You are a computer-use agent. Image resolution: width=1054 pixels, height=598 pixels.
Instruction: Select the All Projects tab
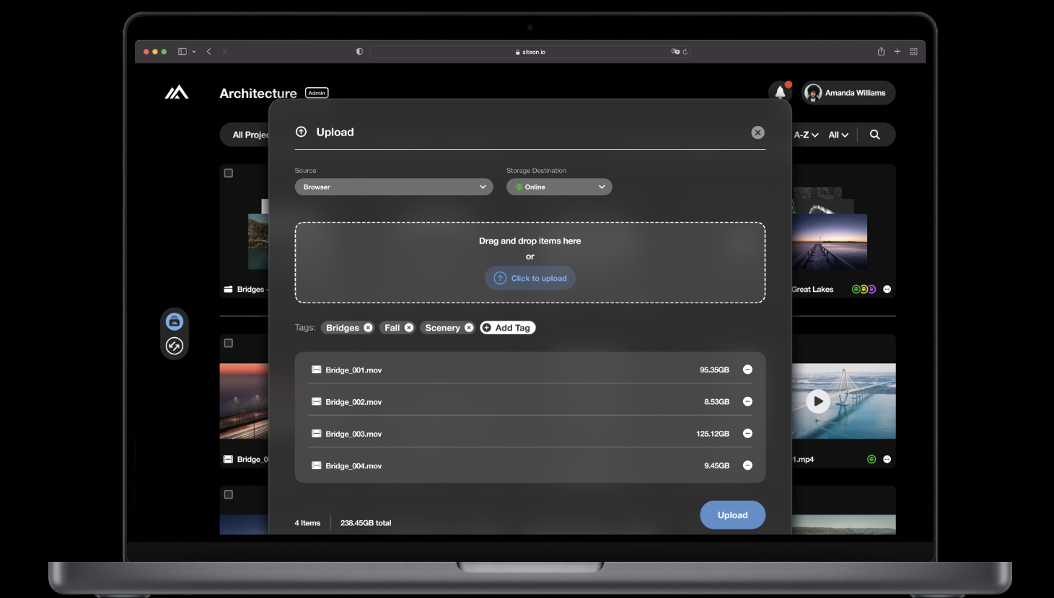point(250,135)
